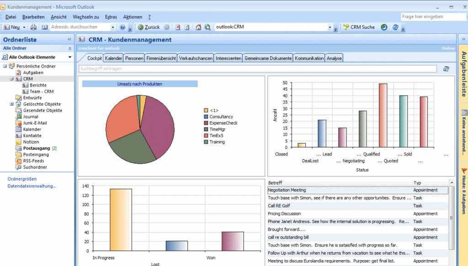The width and height of the screenshot is (468, 266).
Task: Open the Bearbeiten menu
Action: (33, 17)
